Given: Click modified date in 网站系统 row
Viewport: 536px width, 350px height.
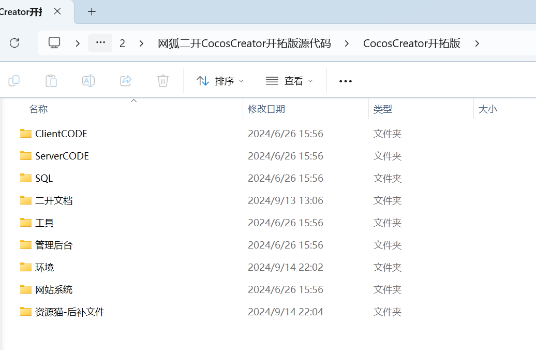Looking at the screenshot, I should 286,289.
